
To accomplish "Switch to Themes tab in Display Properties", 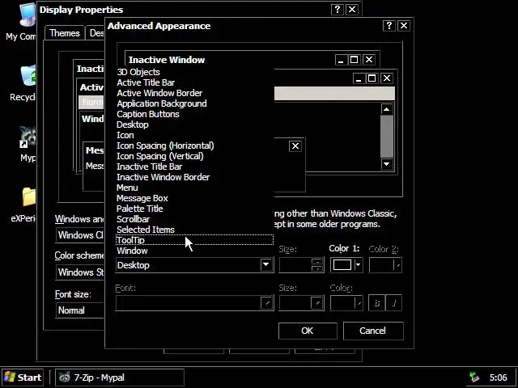I will pos(65,33).
